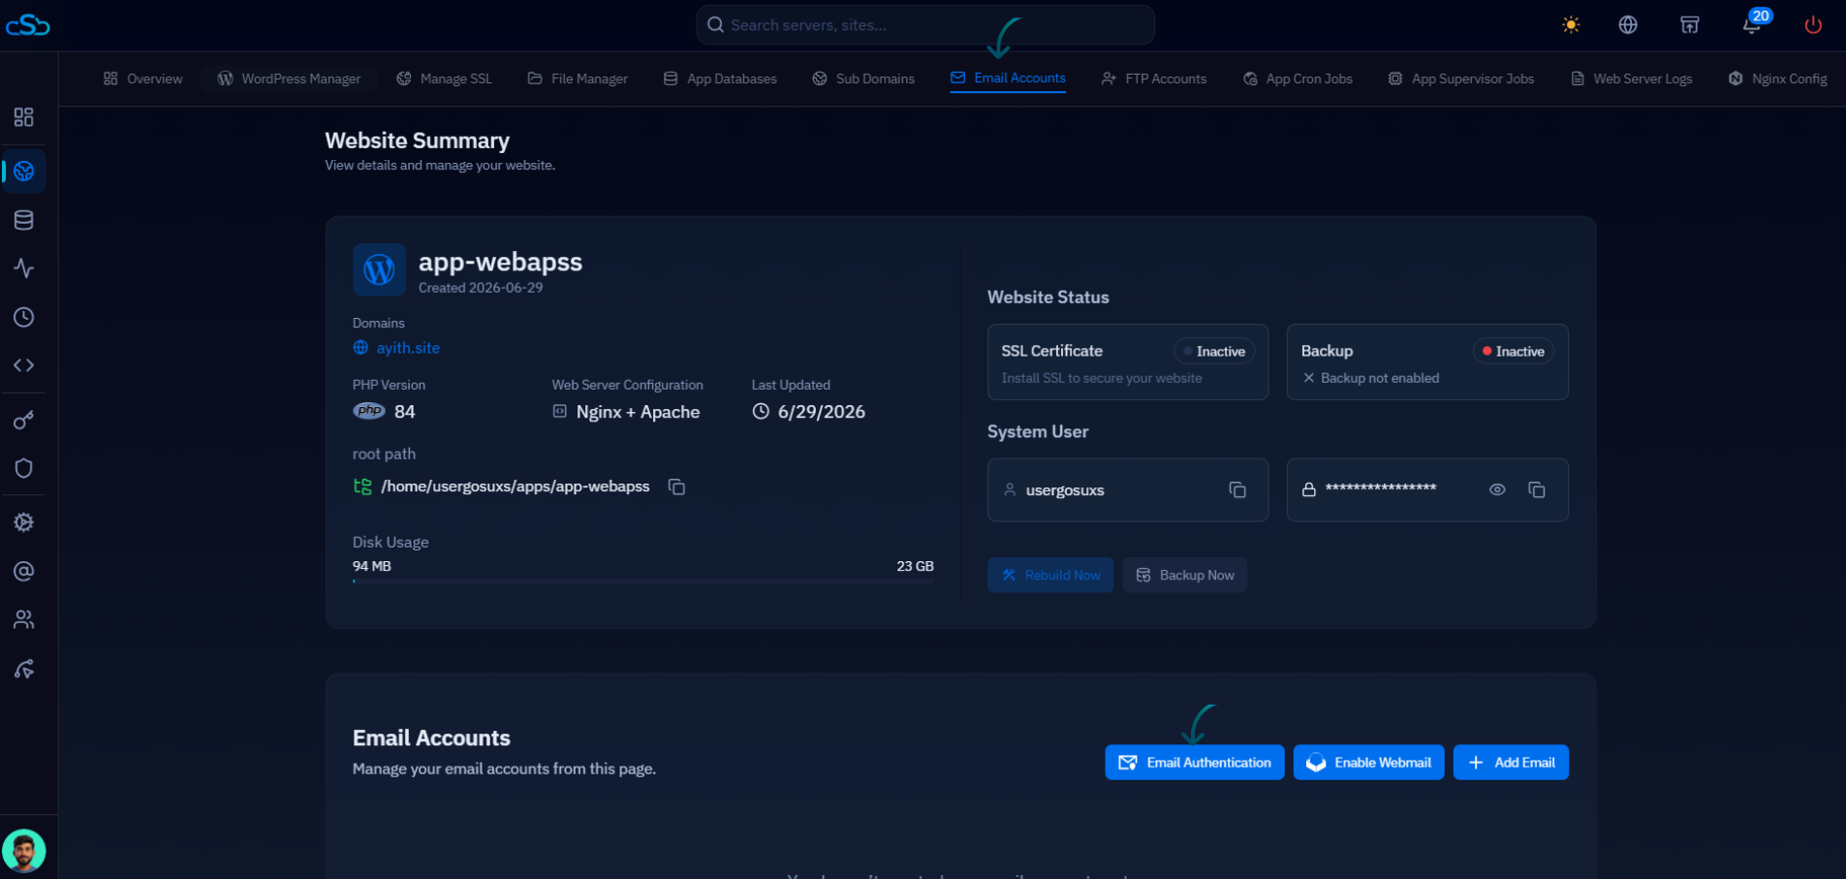The image size is (1846, 879).
Task: Open the SSH key sidebar icon
Action: pyautogui.click(x=24, y=420)
